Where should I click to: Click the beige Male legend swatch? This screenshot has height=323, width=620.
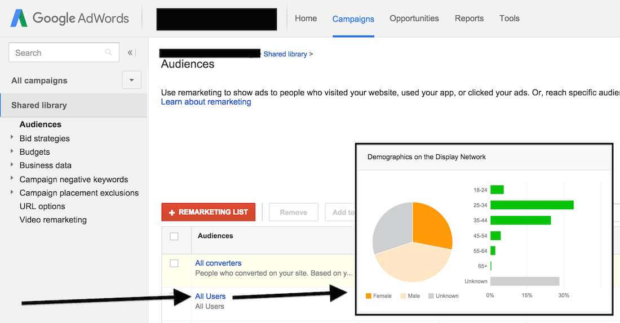[x=404, y=296]
